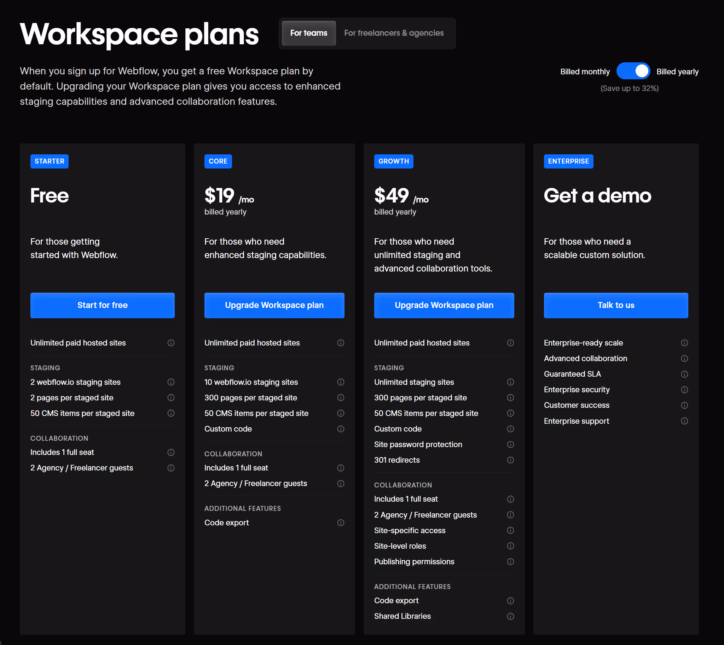Upgrade Workspace plan under Growth

pyautogui.click(x=444, y=305)
